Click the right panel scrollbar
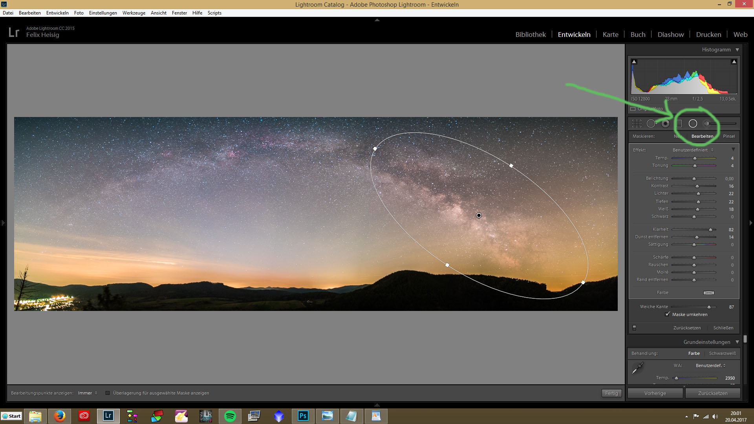Image resolution: width=754 pixels, height=424 pixels. click(x=745, y=339)
